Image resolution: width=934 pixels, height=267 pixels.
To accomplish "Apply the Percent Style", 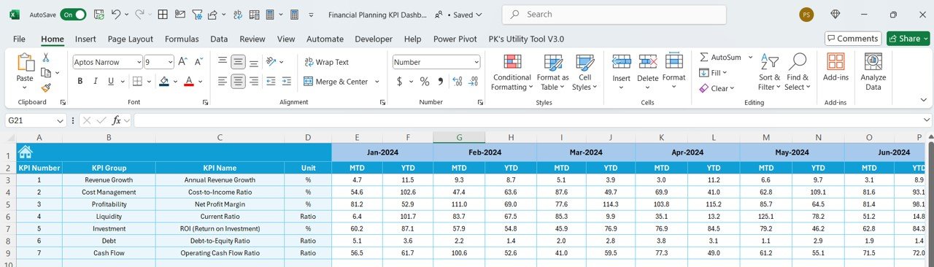I will click(x=425, y=82).
